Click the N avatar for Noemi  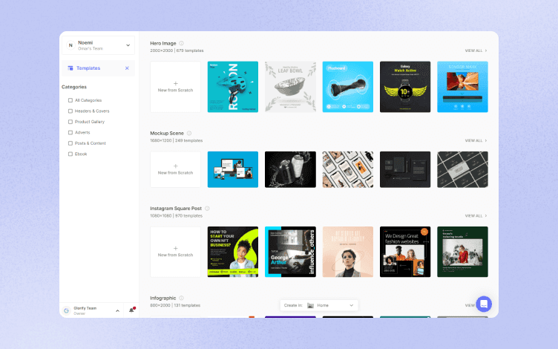[x=70, y=45]
